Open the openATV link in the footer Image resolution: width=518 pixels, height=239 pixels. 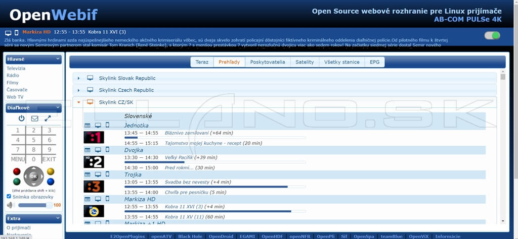(x=160, y=236)
